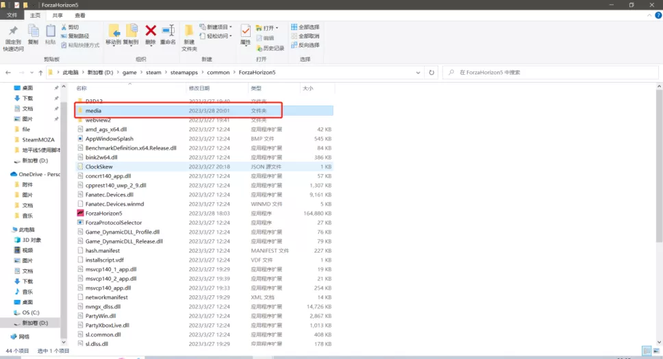
Task: Collapse the OneDrive tree node
Action: (5, 174)
